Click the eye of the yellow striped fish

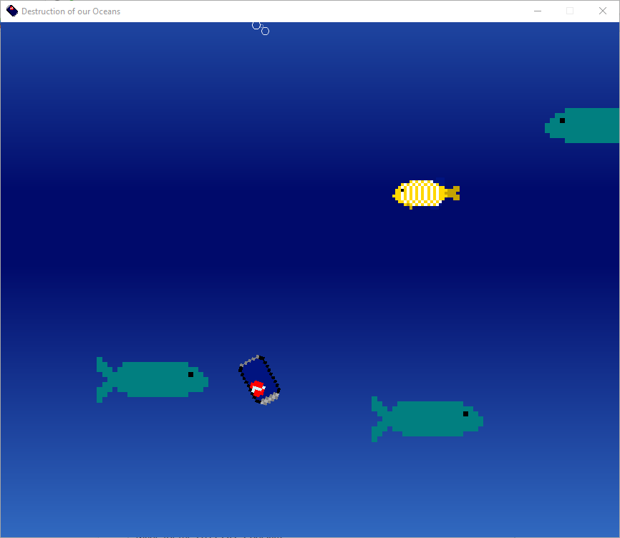pos(402,190)
